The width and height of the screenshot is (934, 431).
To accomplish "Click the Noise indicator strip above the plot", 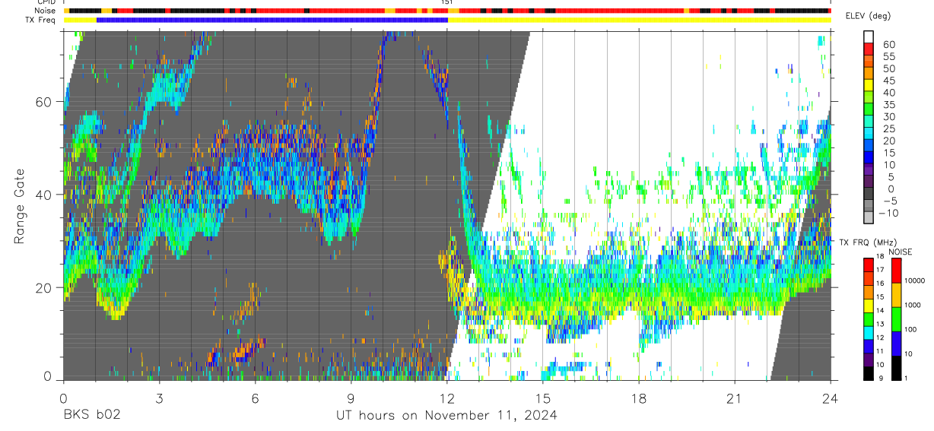I will click(x=446, y=11).
